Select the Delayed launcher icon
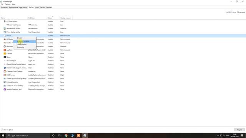246x138 pixels. point(5,82)
